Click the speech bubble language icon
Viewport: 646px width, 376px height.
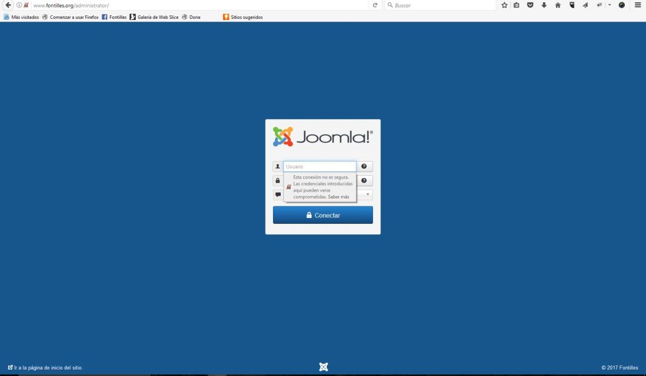click(x=278, y=194)
